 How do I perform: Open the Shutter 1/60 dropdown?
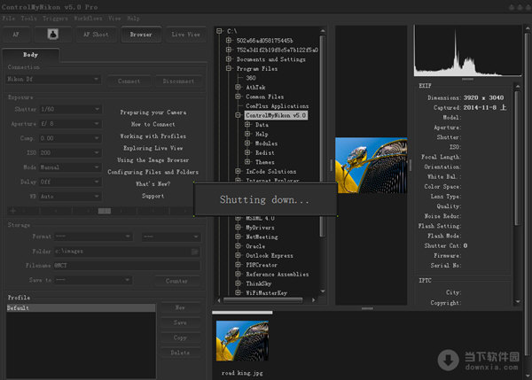click(70, 109)
